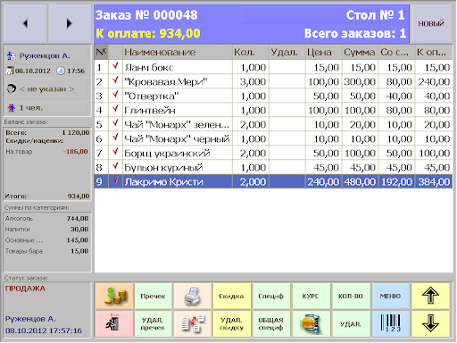The image size is (457, 343).
Task: Click the 'Пречек' button
Action: (154, 296)
